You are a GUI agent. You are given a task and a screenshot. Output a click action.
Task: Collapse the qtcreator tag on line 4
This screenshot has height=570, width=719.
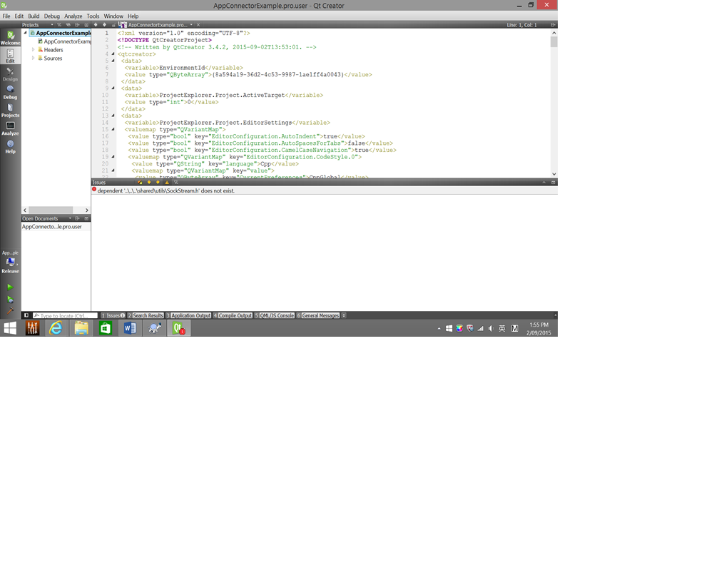coord(113,54)
